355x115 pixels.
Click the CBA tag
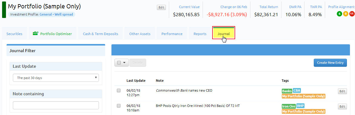coord(297,90)
